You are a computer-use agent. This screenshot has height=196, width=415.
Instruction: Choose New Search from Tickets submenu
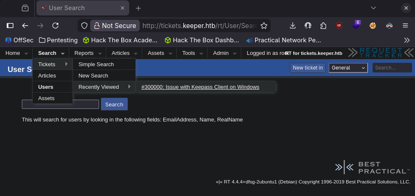93,75
